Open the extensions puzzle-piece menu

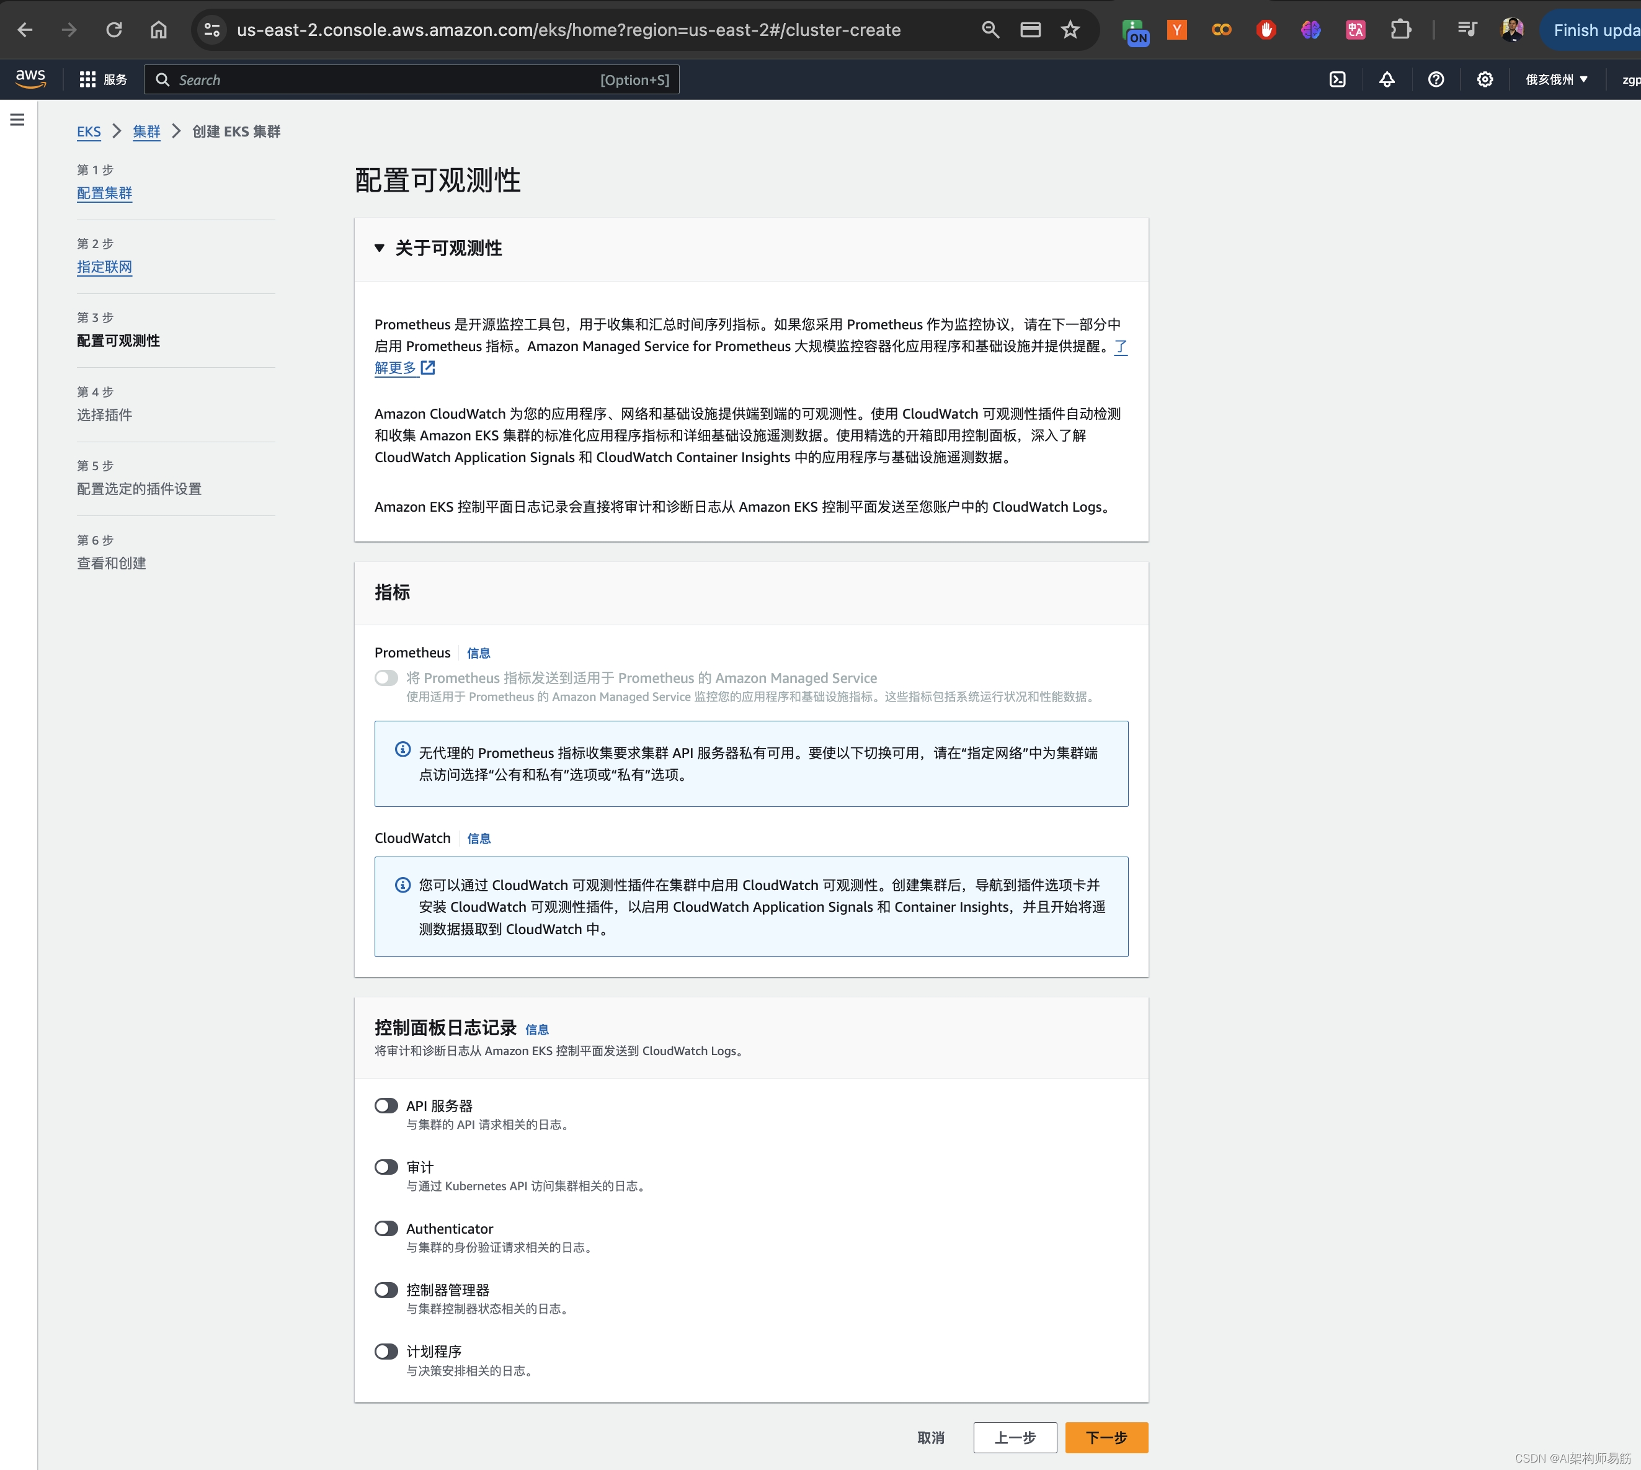tap(1400, 30)
